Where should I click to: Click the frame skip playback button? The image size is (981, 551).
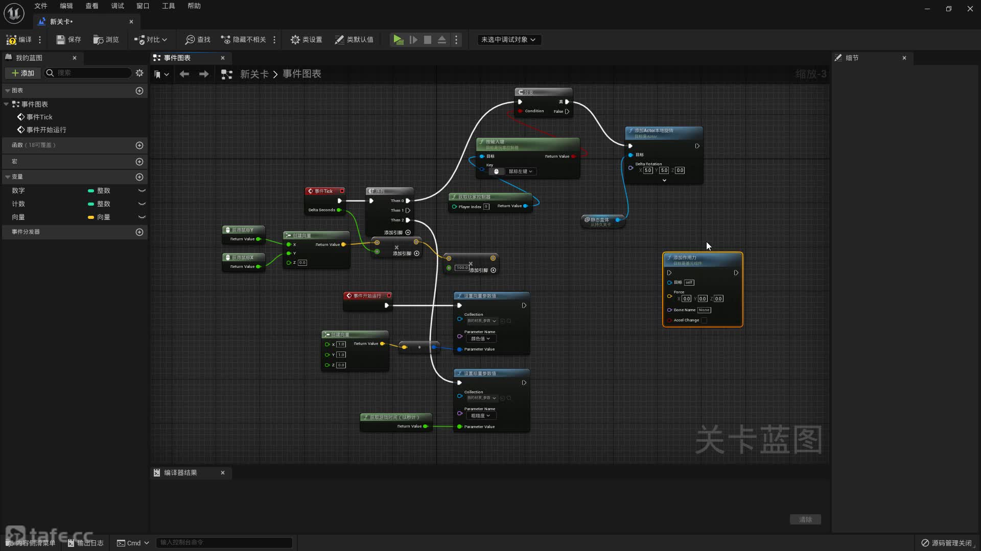coord(413,39)
